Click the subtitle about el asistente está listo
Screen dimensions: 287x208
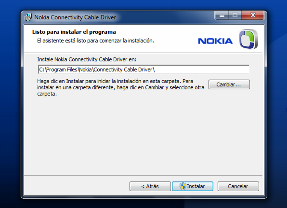[96, 41]
